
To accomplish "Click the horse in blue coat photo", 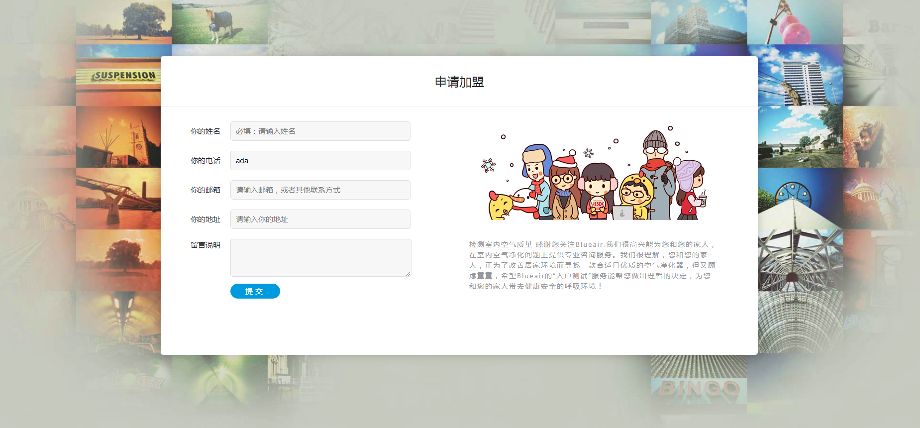I will click(219, 22).
